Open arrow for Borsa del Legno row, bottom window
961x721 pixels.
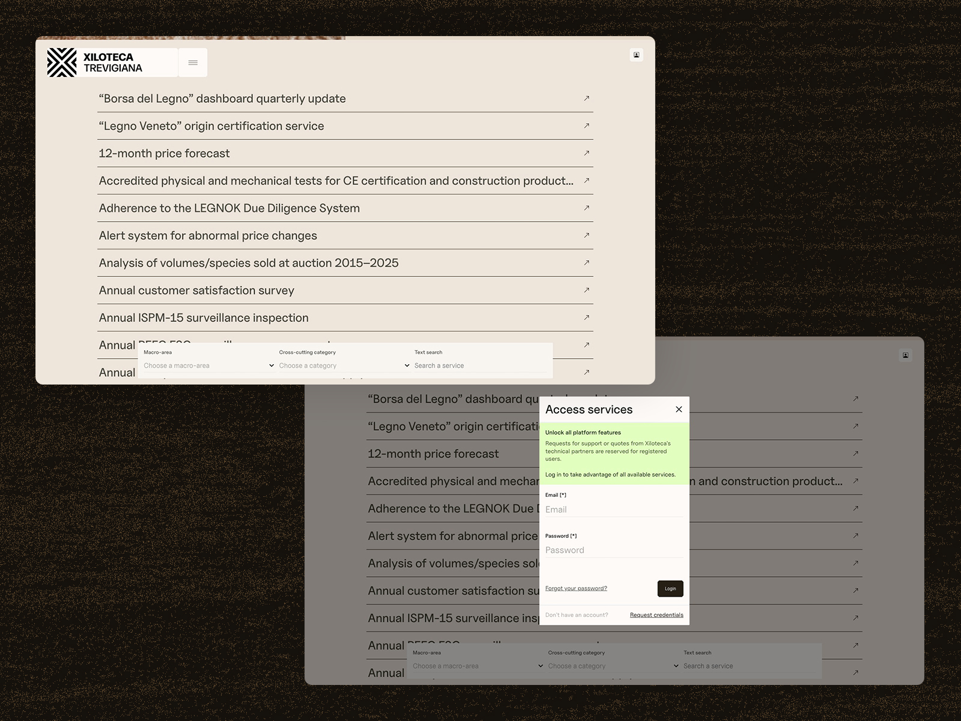click(856, 398)
